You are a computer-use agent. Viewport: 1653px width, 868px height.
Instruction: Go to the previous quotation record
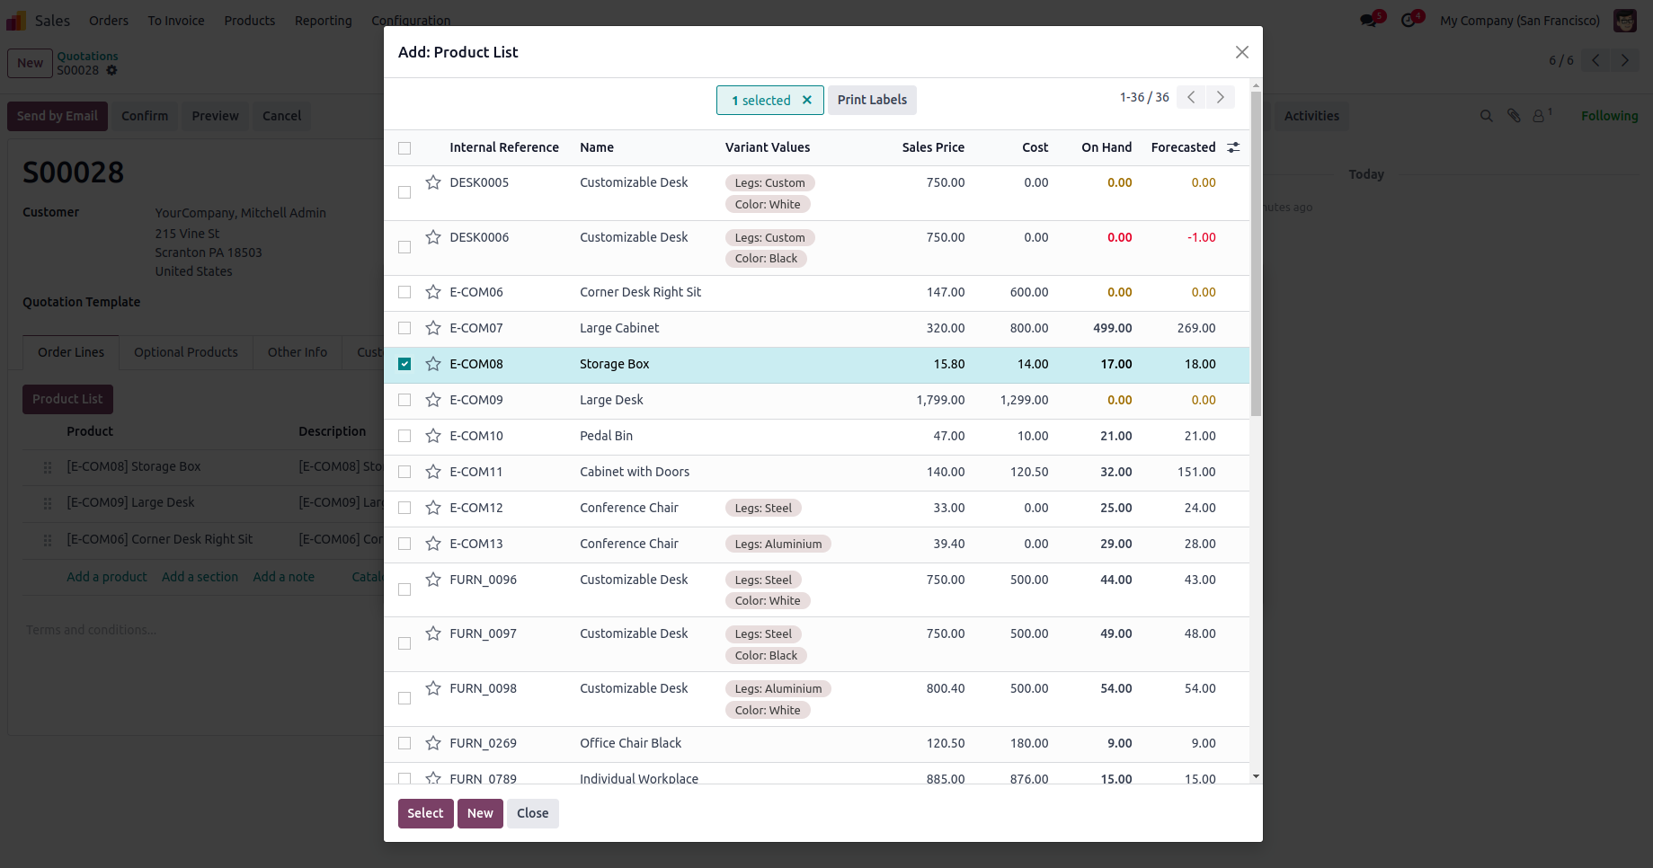click(x=1595, y=60)
